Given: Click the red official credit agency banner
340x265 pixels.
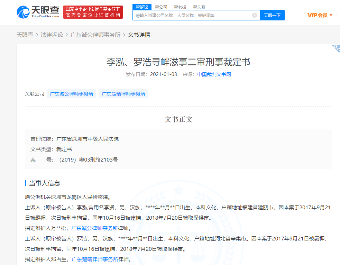Looking at the screenshot, I should point(93,12).
